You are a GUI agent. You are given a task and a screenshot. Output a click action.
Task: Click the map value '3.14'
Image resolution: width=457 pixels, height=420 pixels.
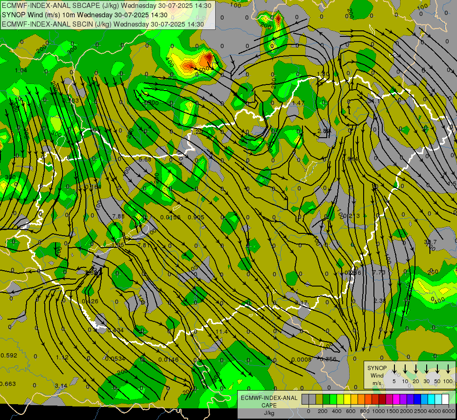click(61, 386)
